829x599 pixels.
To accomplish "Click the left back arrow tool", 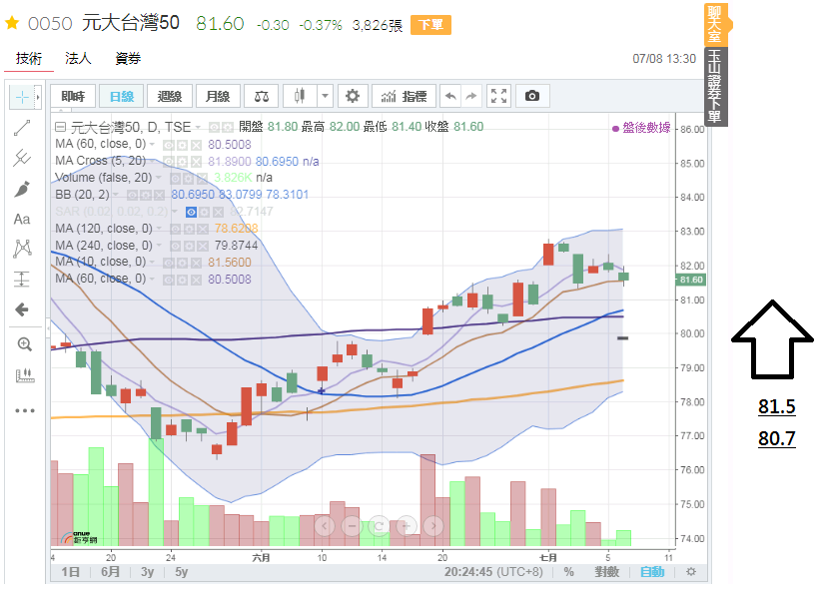I will tap(22, 309).
